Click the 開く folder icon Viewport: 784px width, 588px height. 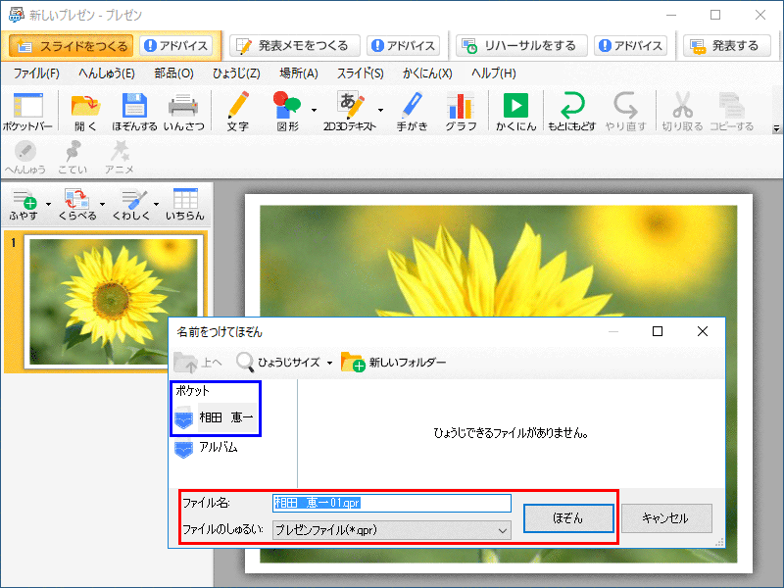tap(85, 106)
